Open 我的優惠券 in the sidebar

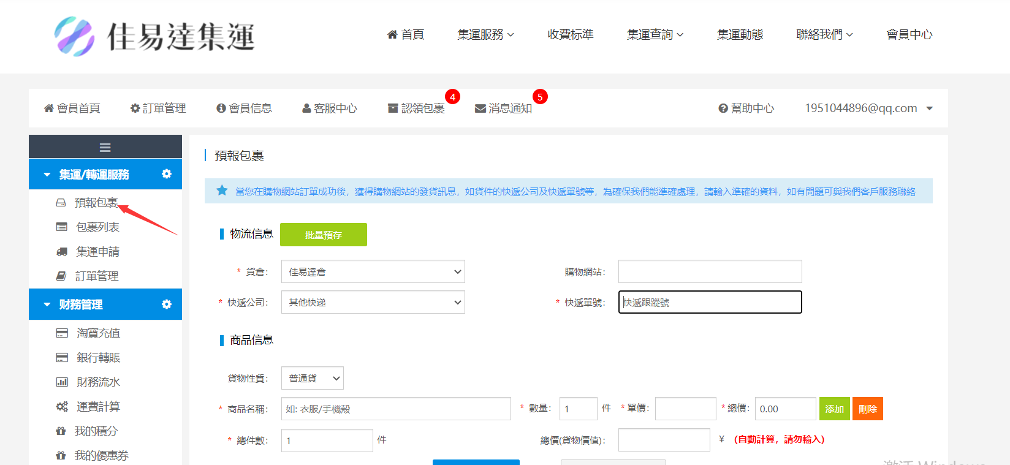coord(101,455)
